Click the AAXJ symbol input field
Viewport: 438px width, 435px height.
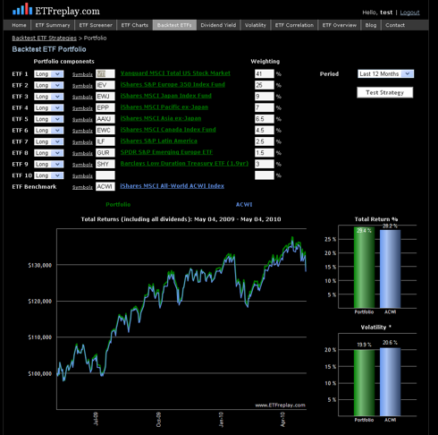click(105, 119)
